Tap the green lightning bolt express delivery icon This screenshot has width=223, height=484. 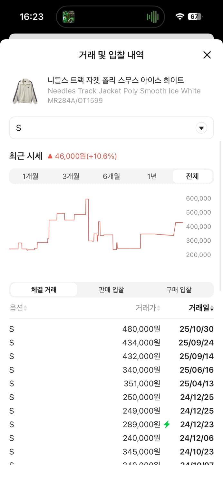[x=167, y=424]
